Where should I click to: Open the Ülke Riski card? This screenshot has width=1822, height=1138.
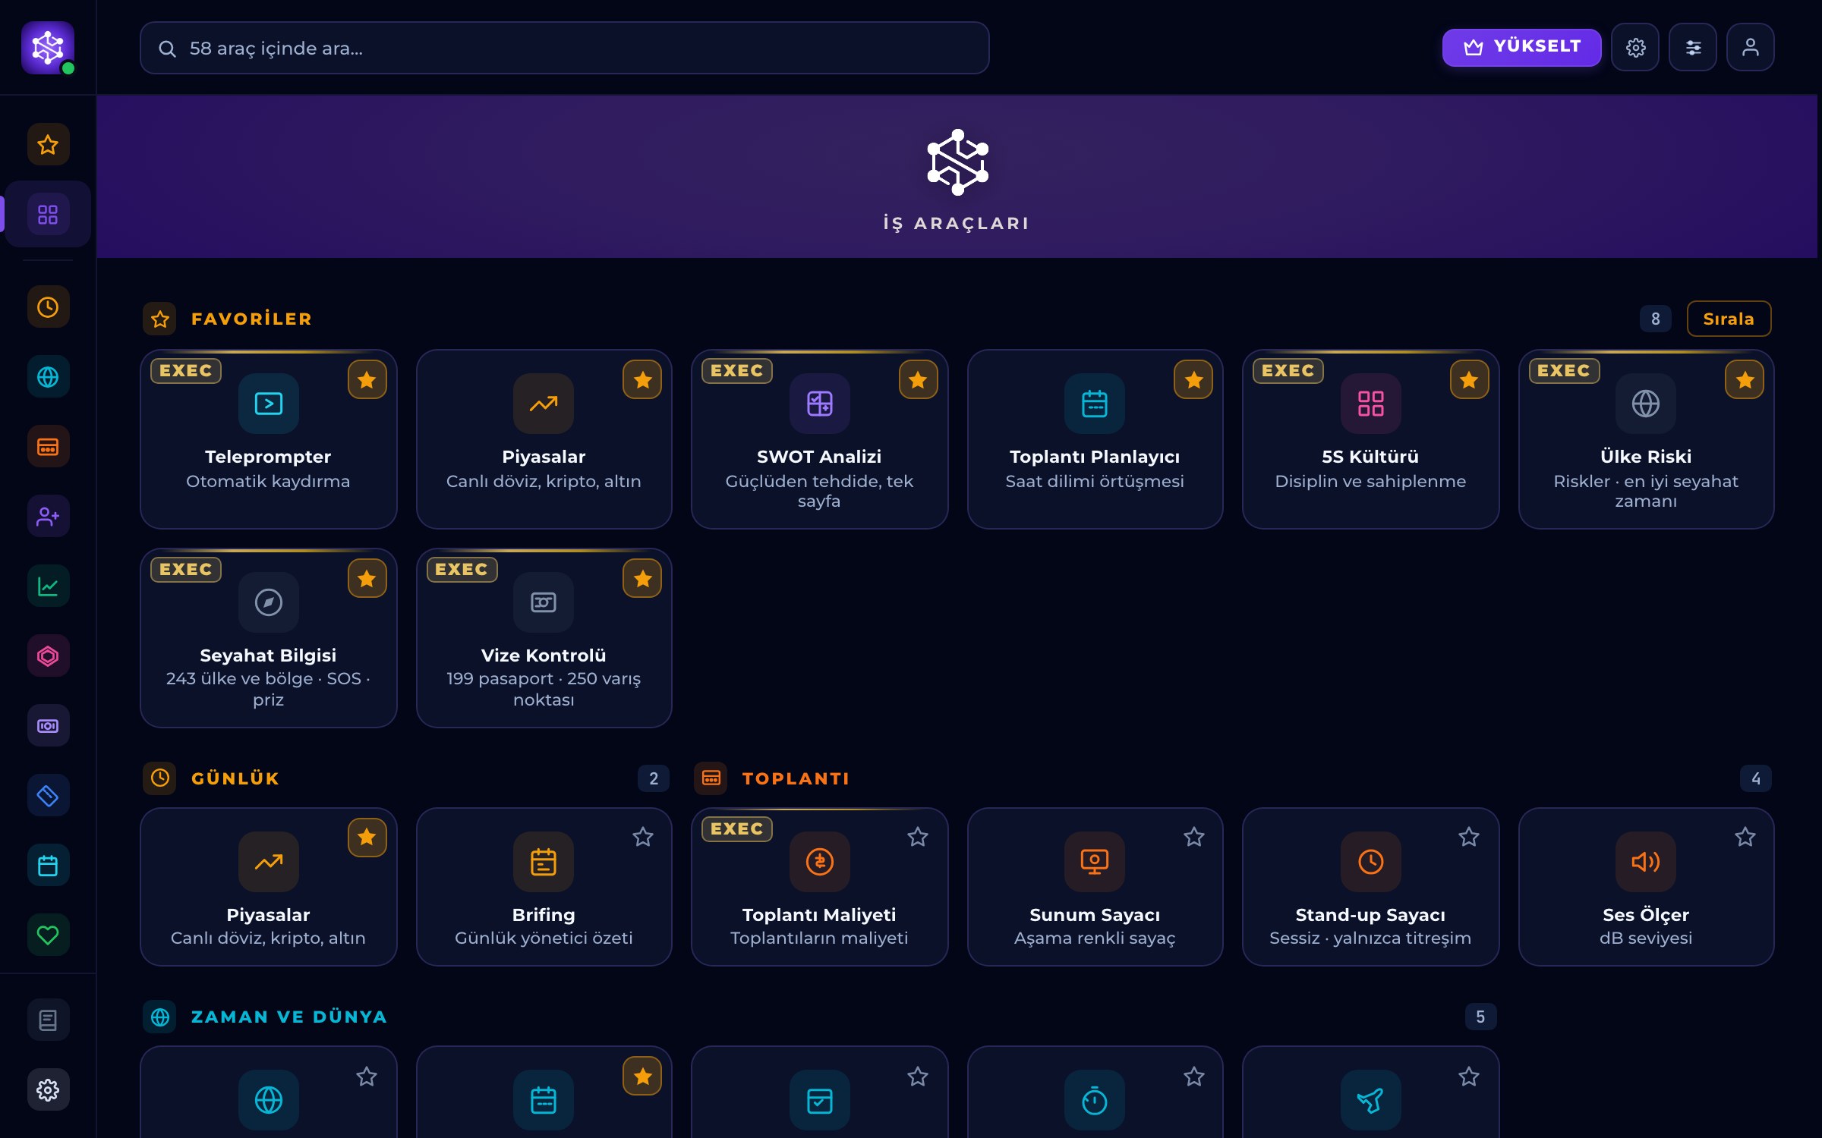1646,439
